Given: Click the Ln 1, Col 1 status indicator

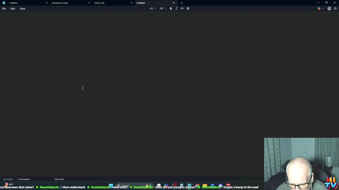Looking at the screenshot, I should pos(8,179).
